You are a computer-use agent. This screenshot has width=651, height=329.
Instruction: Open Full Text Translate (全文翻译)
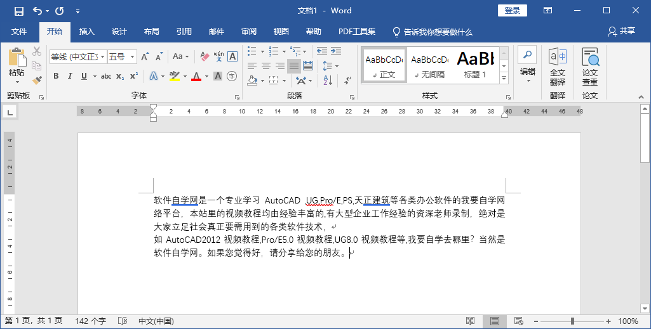pyautogui.click(x=558, y=67)
